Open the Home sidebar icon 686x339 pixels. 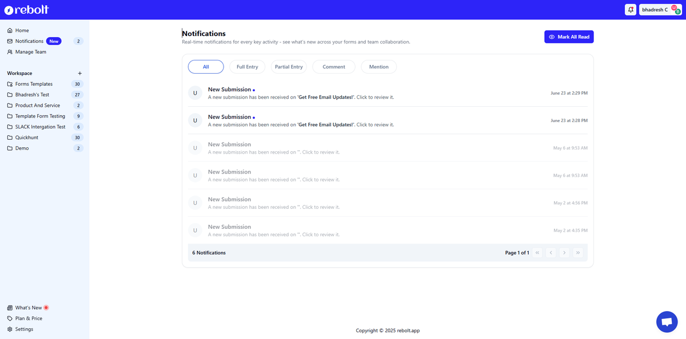tap(10, 30)
